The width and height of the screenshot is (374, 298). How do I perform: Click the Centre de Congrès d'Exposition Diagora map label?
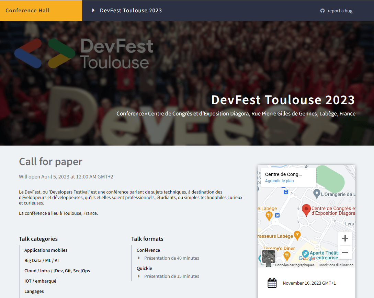333,211
